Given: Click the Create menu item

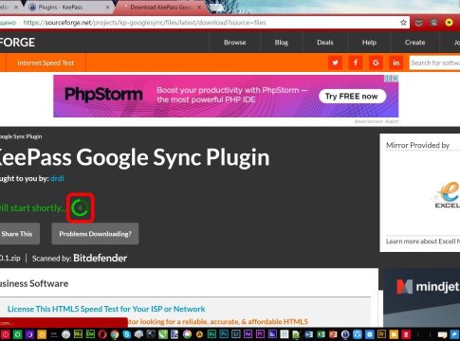Looking at the screenshot, I should pyautogui.click(x=414, y=43).
